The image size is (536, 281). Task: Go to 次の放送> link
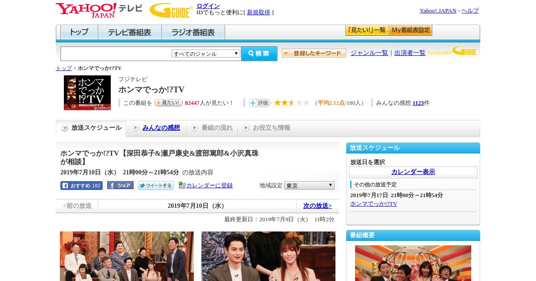(x=318, y=206)
